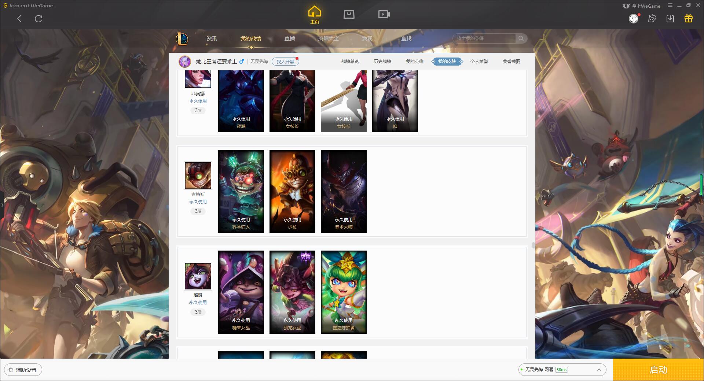
Task: Switch to the 荣誉截图 sub-tab
Action: (511, 62)
